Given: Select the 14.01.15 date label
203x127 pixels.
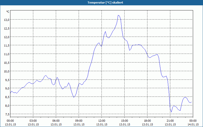Looking at the screenshot, I should coord(193,124).
